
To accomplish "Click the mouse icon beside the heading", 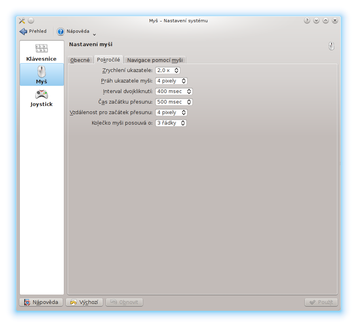I will coord(331,46).
